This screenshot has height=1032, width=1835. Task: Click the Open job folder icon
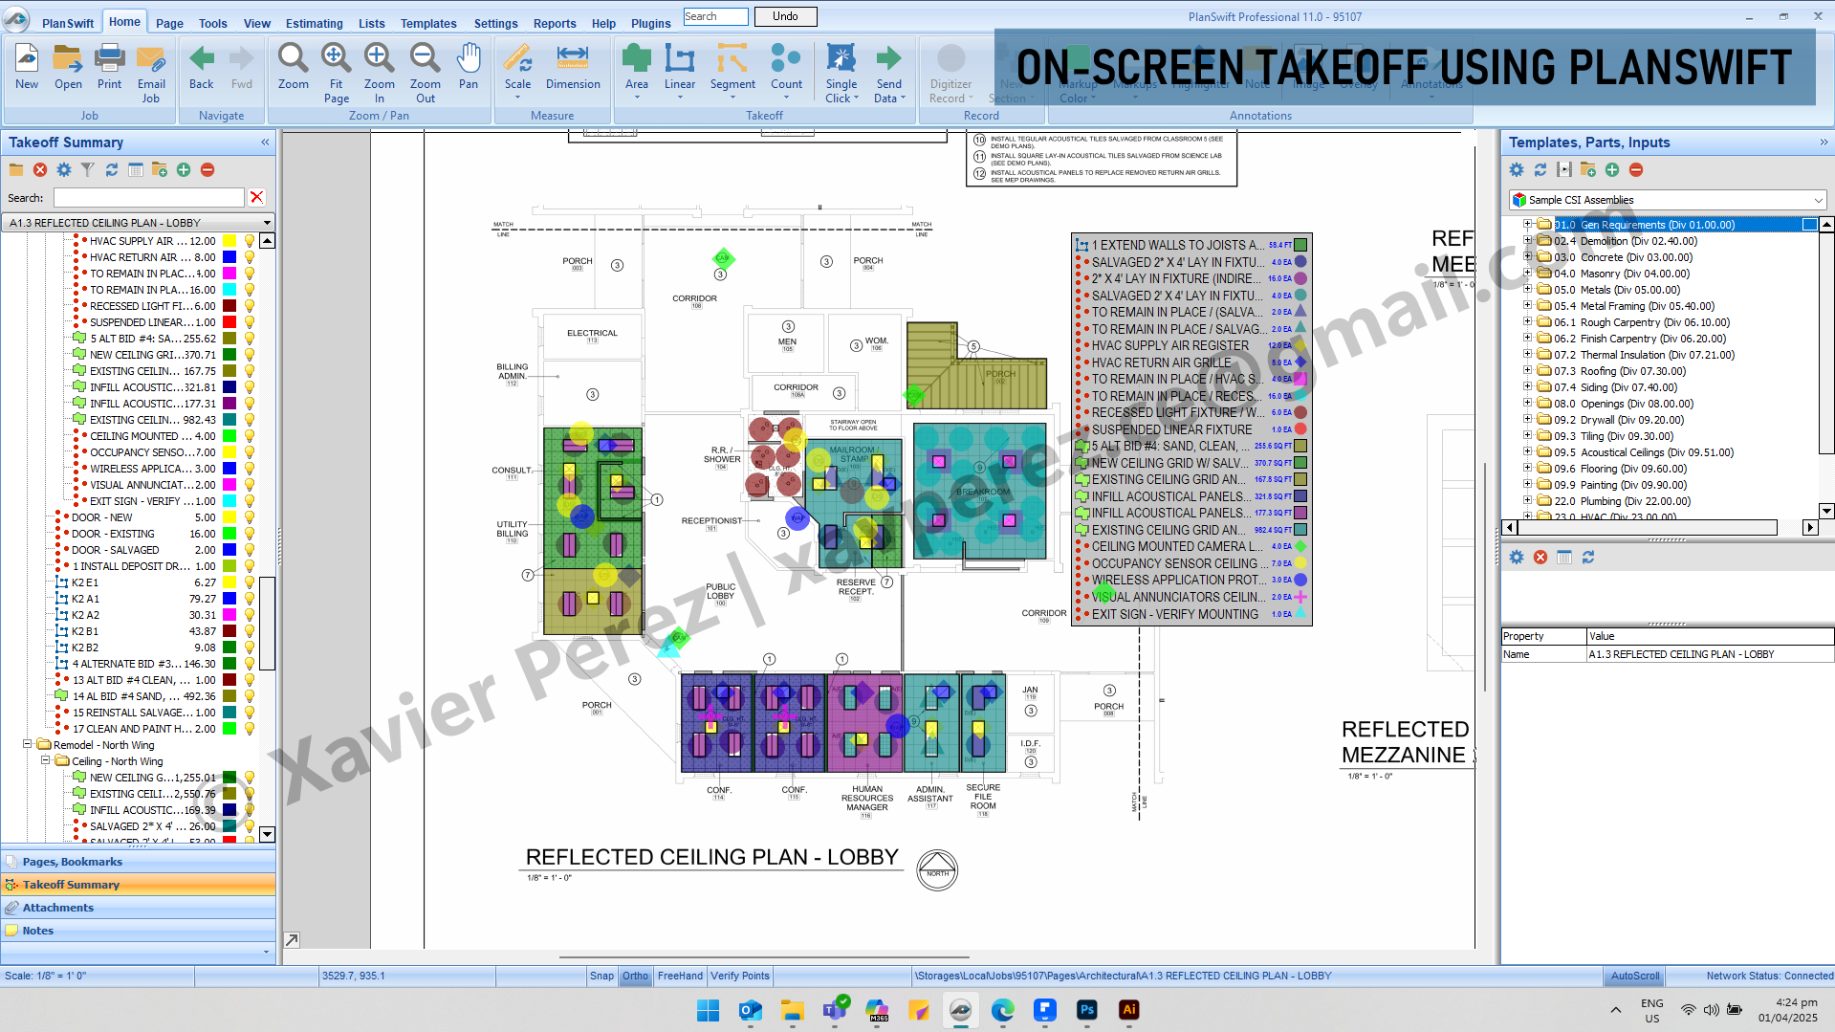[68, 67]
